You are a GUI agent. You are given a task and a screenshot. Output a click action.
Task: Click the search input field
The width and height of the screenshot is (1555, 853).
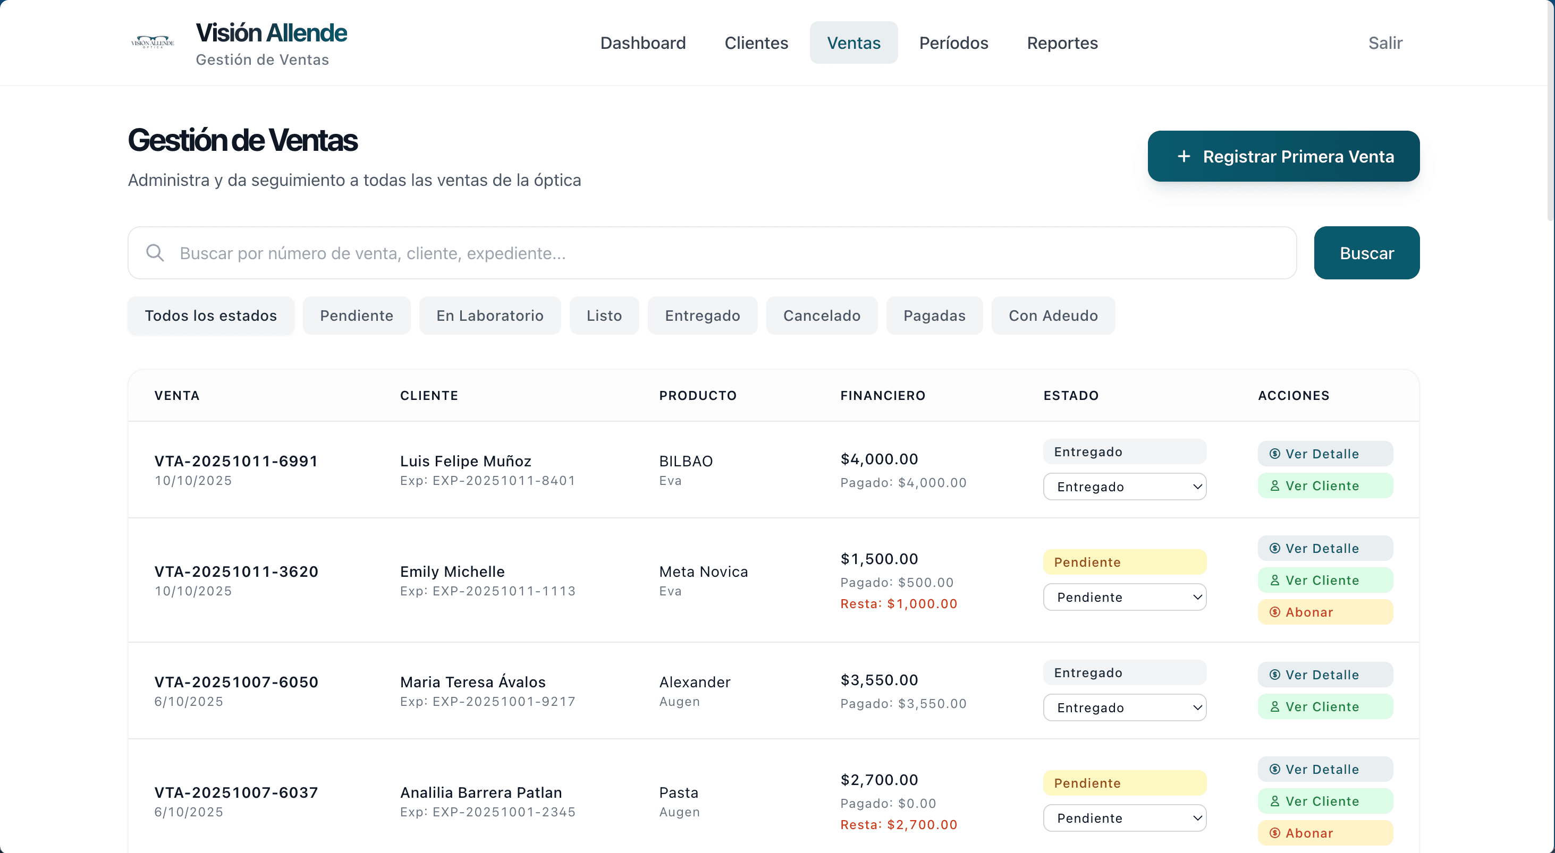[x=543, y=253]
